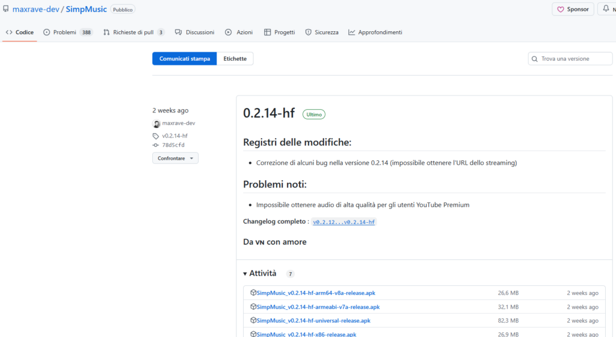Click the Attività count badge 7

point(291,274)
